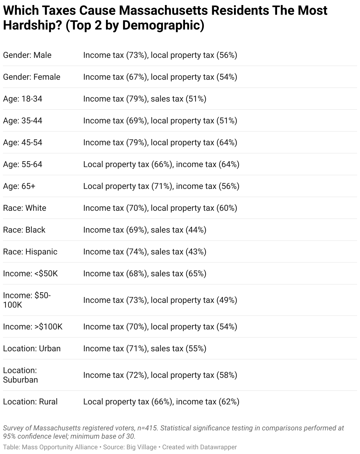Click the Race: White row label
The height and width of the screenshot is (454, 360).
[x=24, y=208]
